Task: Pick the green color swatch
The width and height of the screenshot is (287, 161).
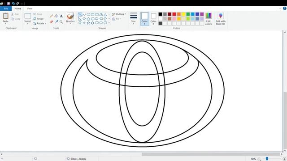Action: pyautogui.click(x=188, y=14)
